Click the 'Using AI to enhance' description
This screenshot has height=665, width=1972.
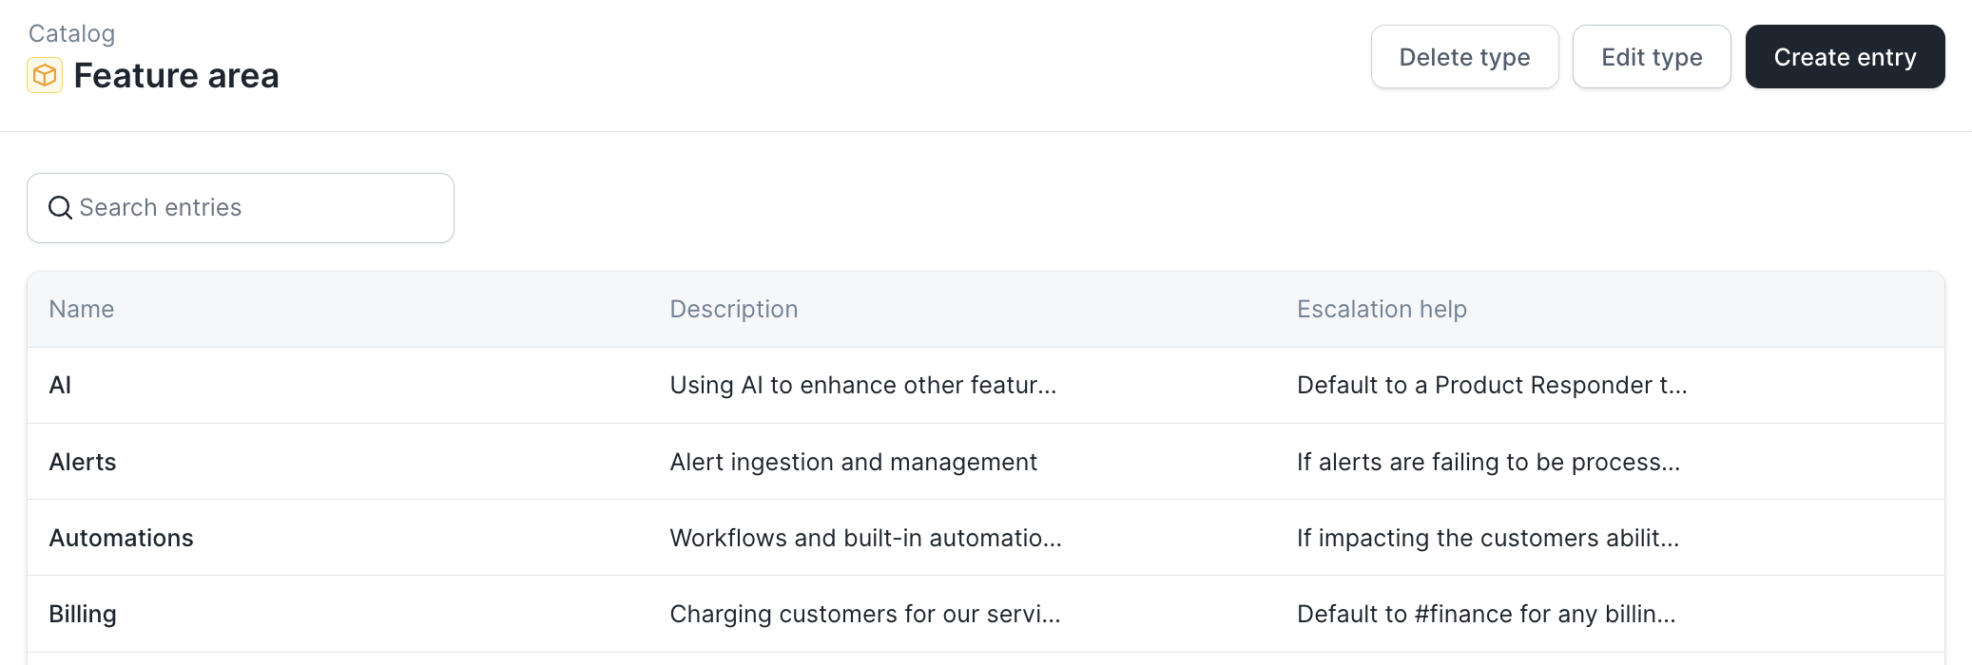[862, 385]
